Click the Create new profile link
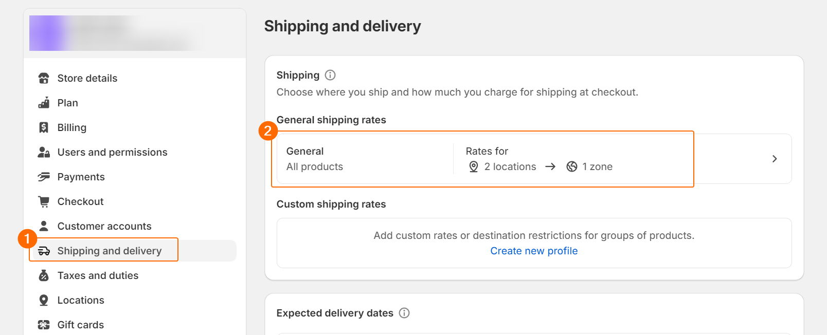This screenshot has width=827, height=335. point(534,251)
